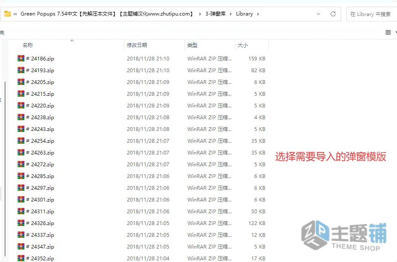This screenshot has height=262, width=397.
Task: Click the type cell of 24347.zip
Action: click(x=209, y=246)
